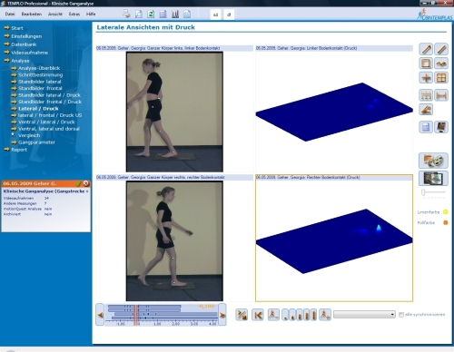Viewport: 454px width, 352px height.
Task: Jump to start with skip-back button
Action: click(258, 315)
